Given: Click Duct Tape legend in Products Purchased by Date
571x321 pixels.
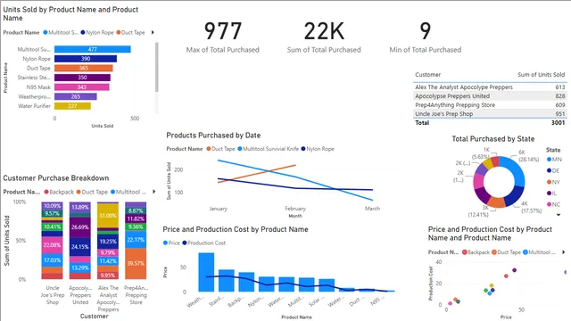Looking at the screenshot, I should 220,149.
